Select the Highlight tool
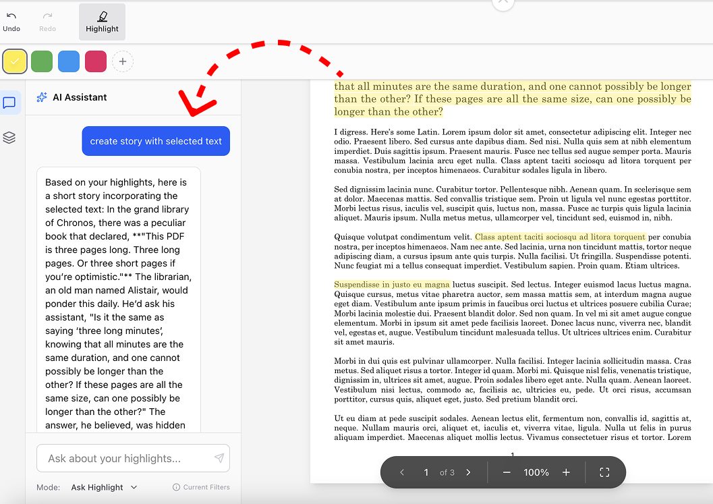Screen dimensions: 713x504 point(102,21)
